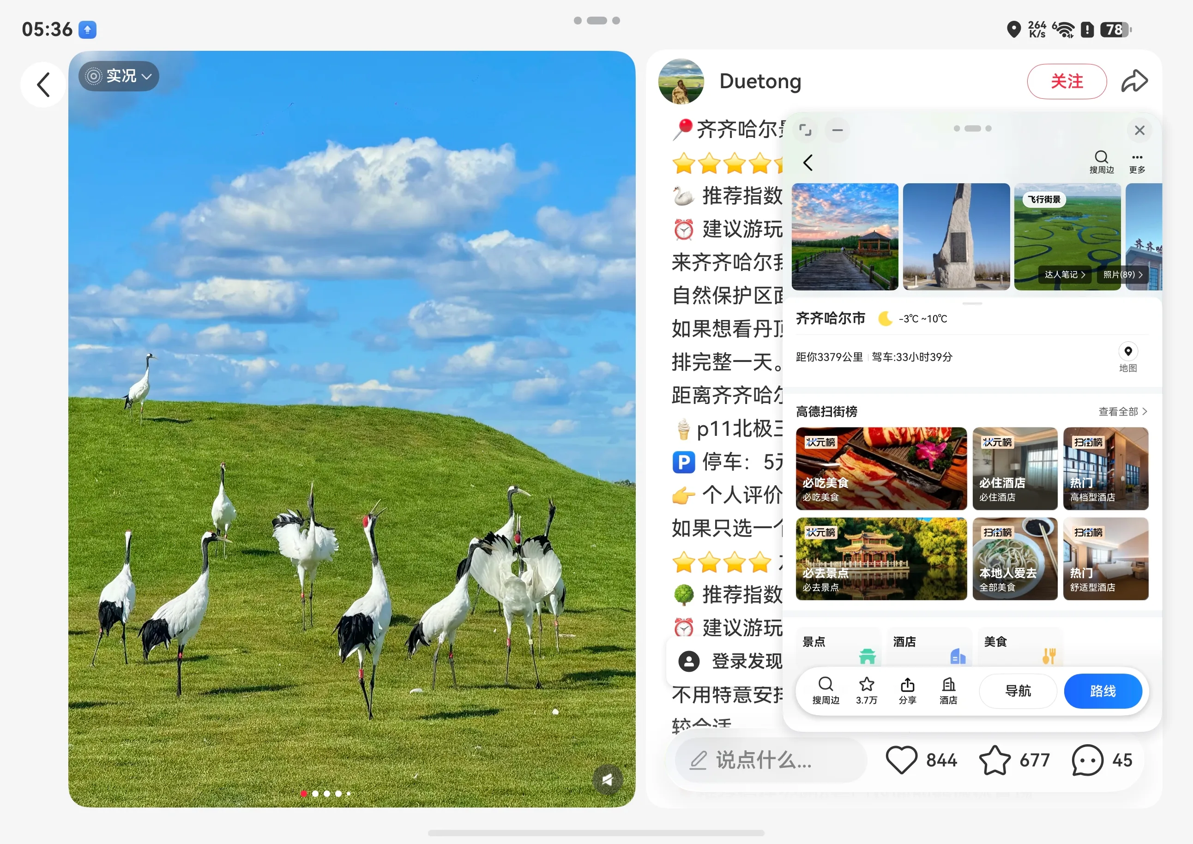Open the 必去景点 ranking card

click(x=881, y=559)
